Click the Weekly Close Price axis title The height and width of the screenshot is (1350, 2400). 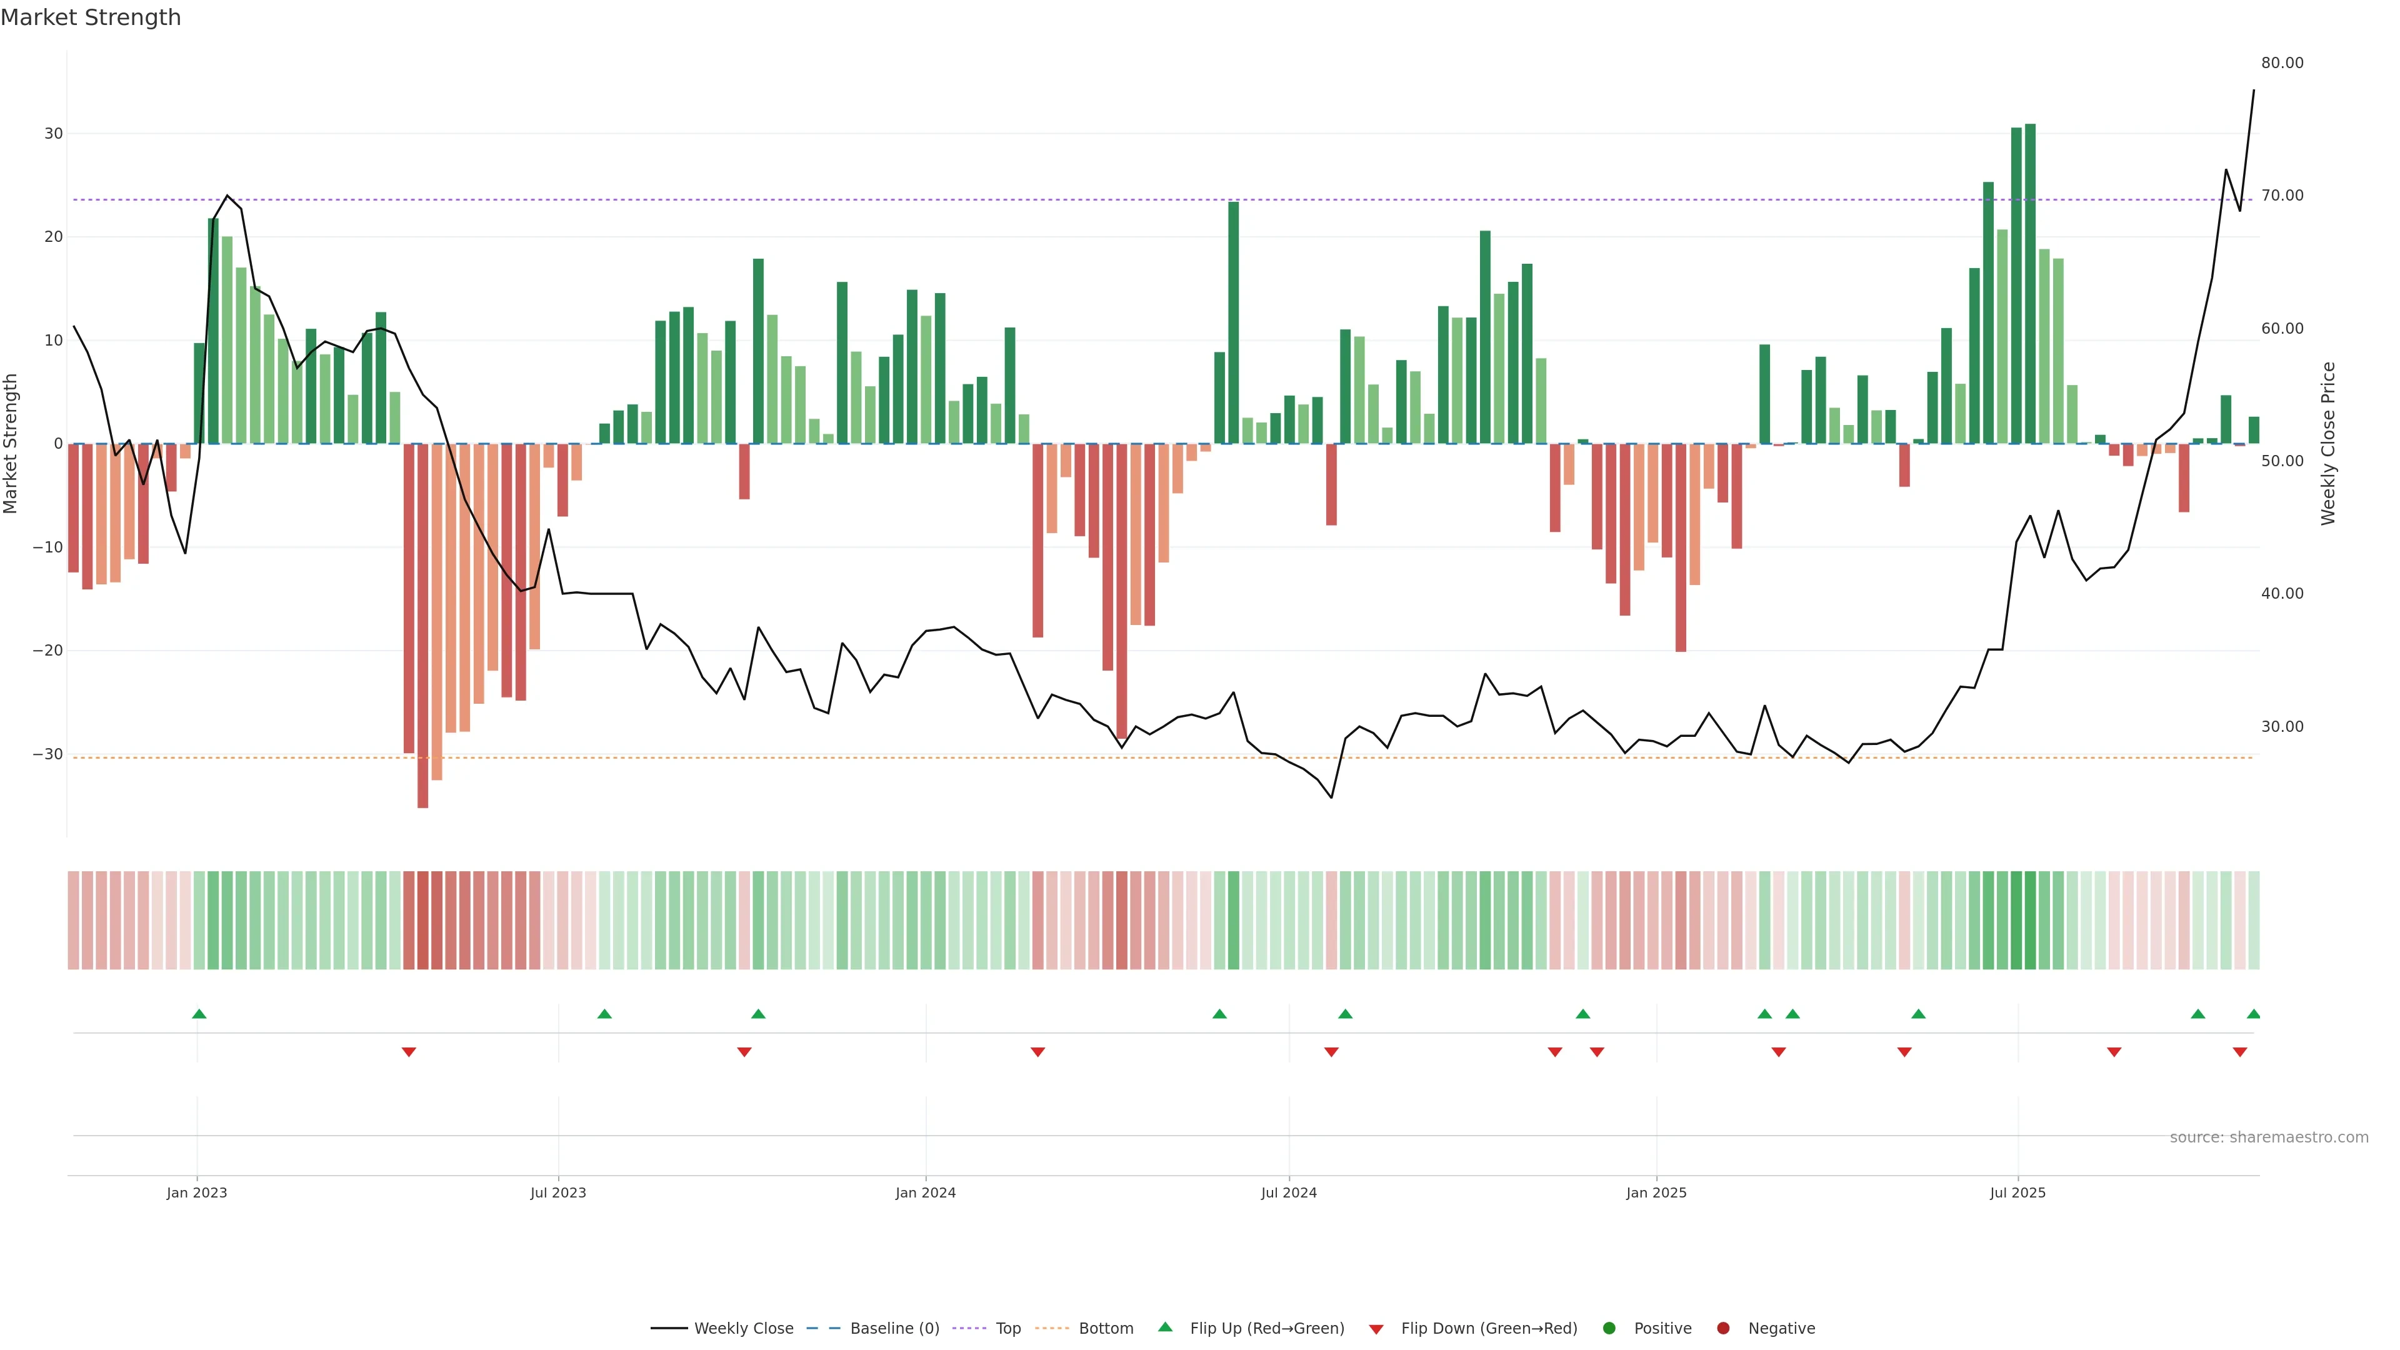click(2328, 444)
